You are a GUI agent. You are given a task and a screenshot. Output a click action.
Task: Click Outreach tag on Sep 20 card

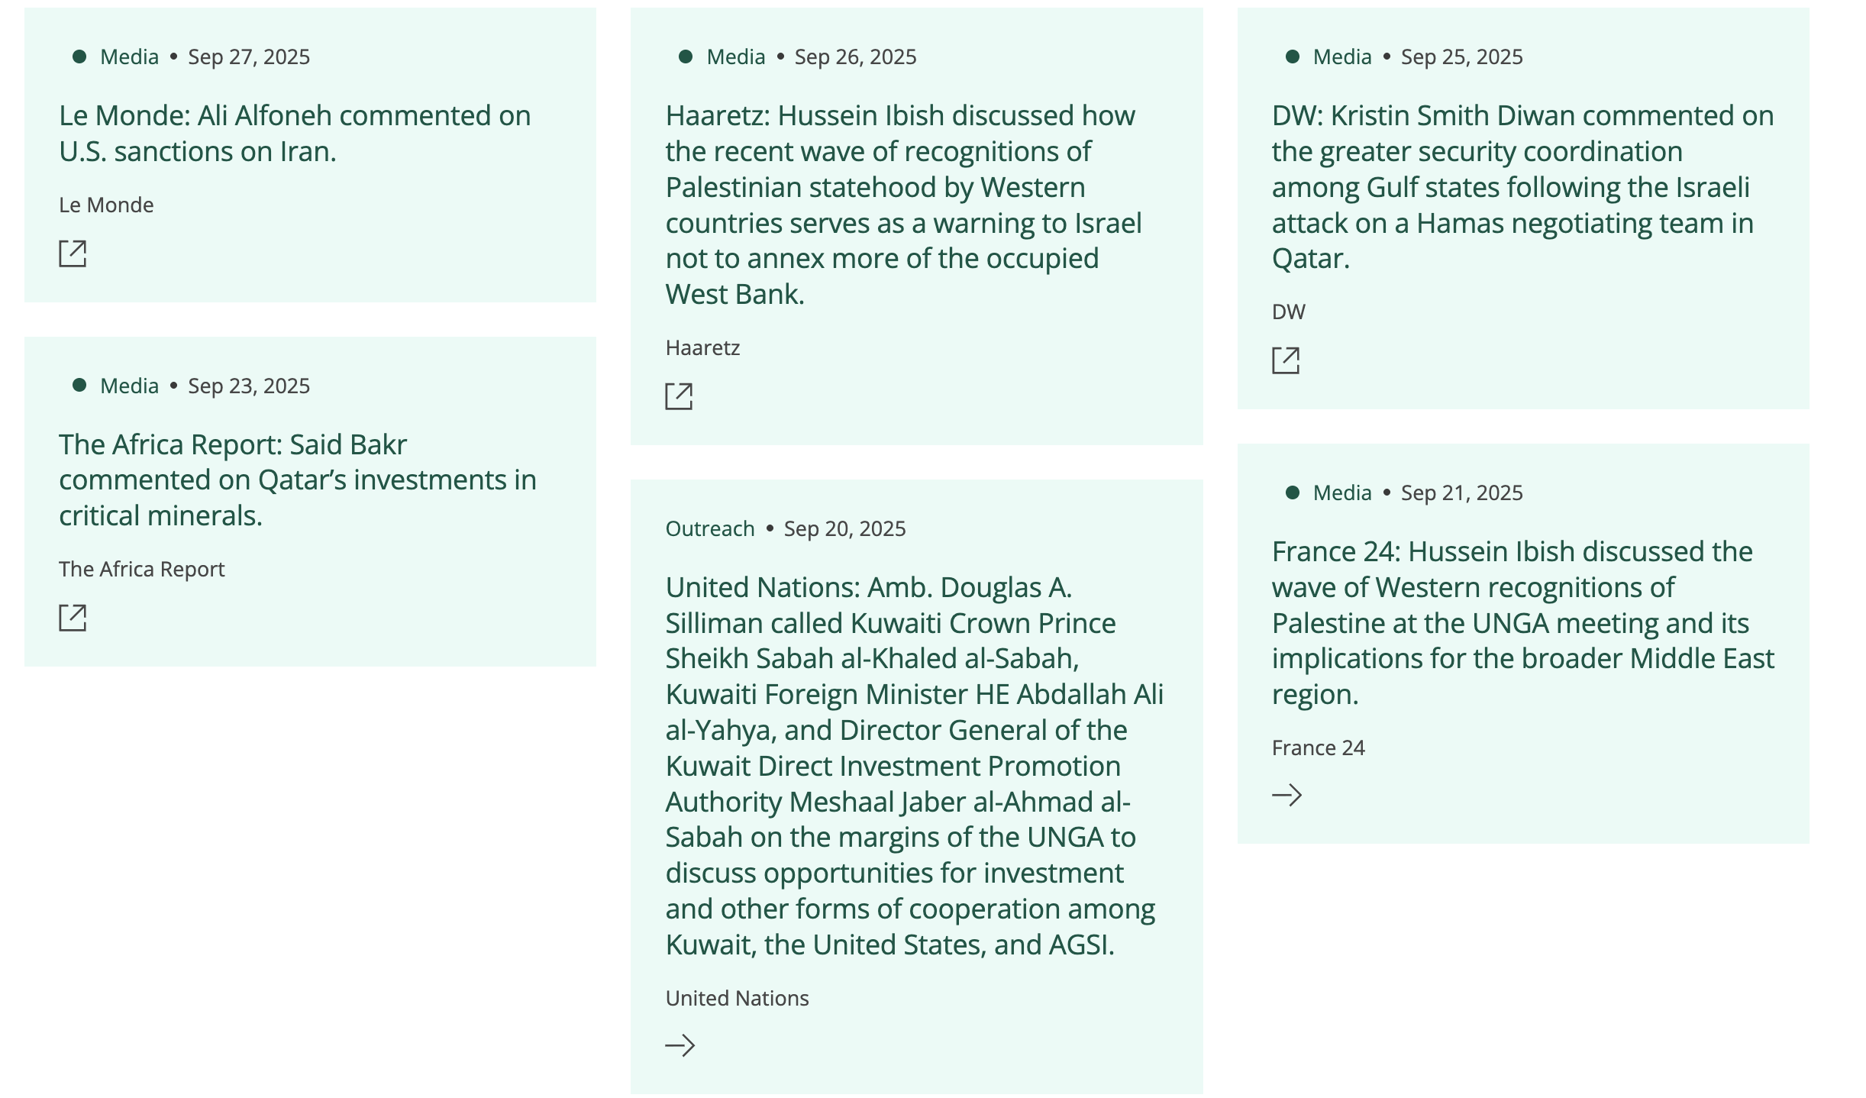coord(709,528)
